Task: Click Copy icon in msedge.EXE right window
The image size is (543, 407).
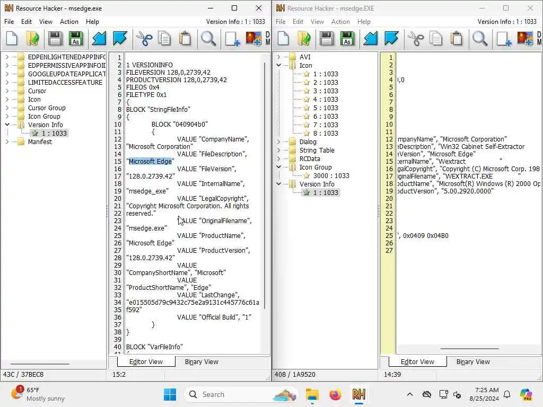Action: point(436,38)
